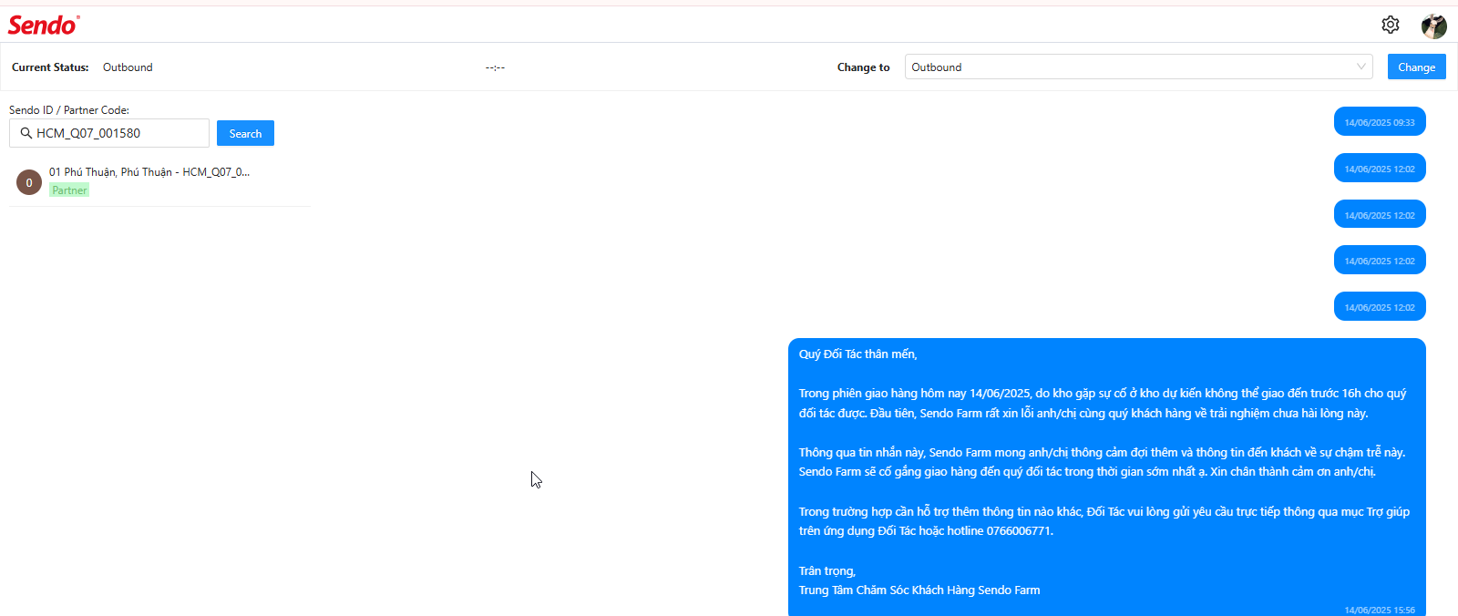Click the "Sendo ID / Partner Code:" label
Image resolution: width=1458 pixels, height=616 pixels.
[x=69, y=110]
